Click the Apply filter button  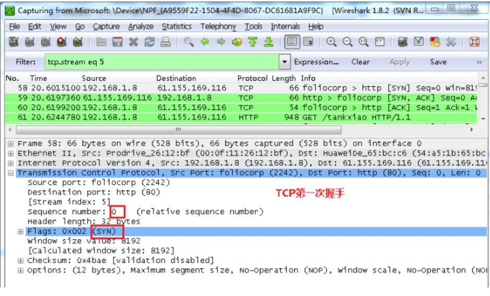(x=400, y=62)
